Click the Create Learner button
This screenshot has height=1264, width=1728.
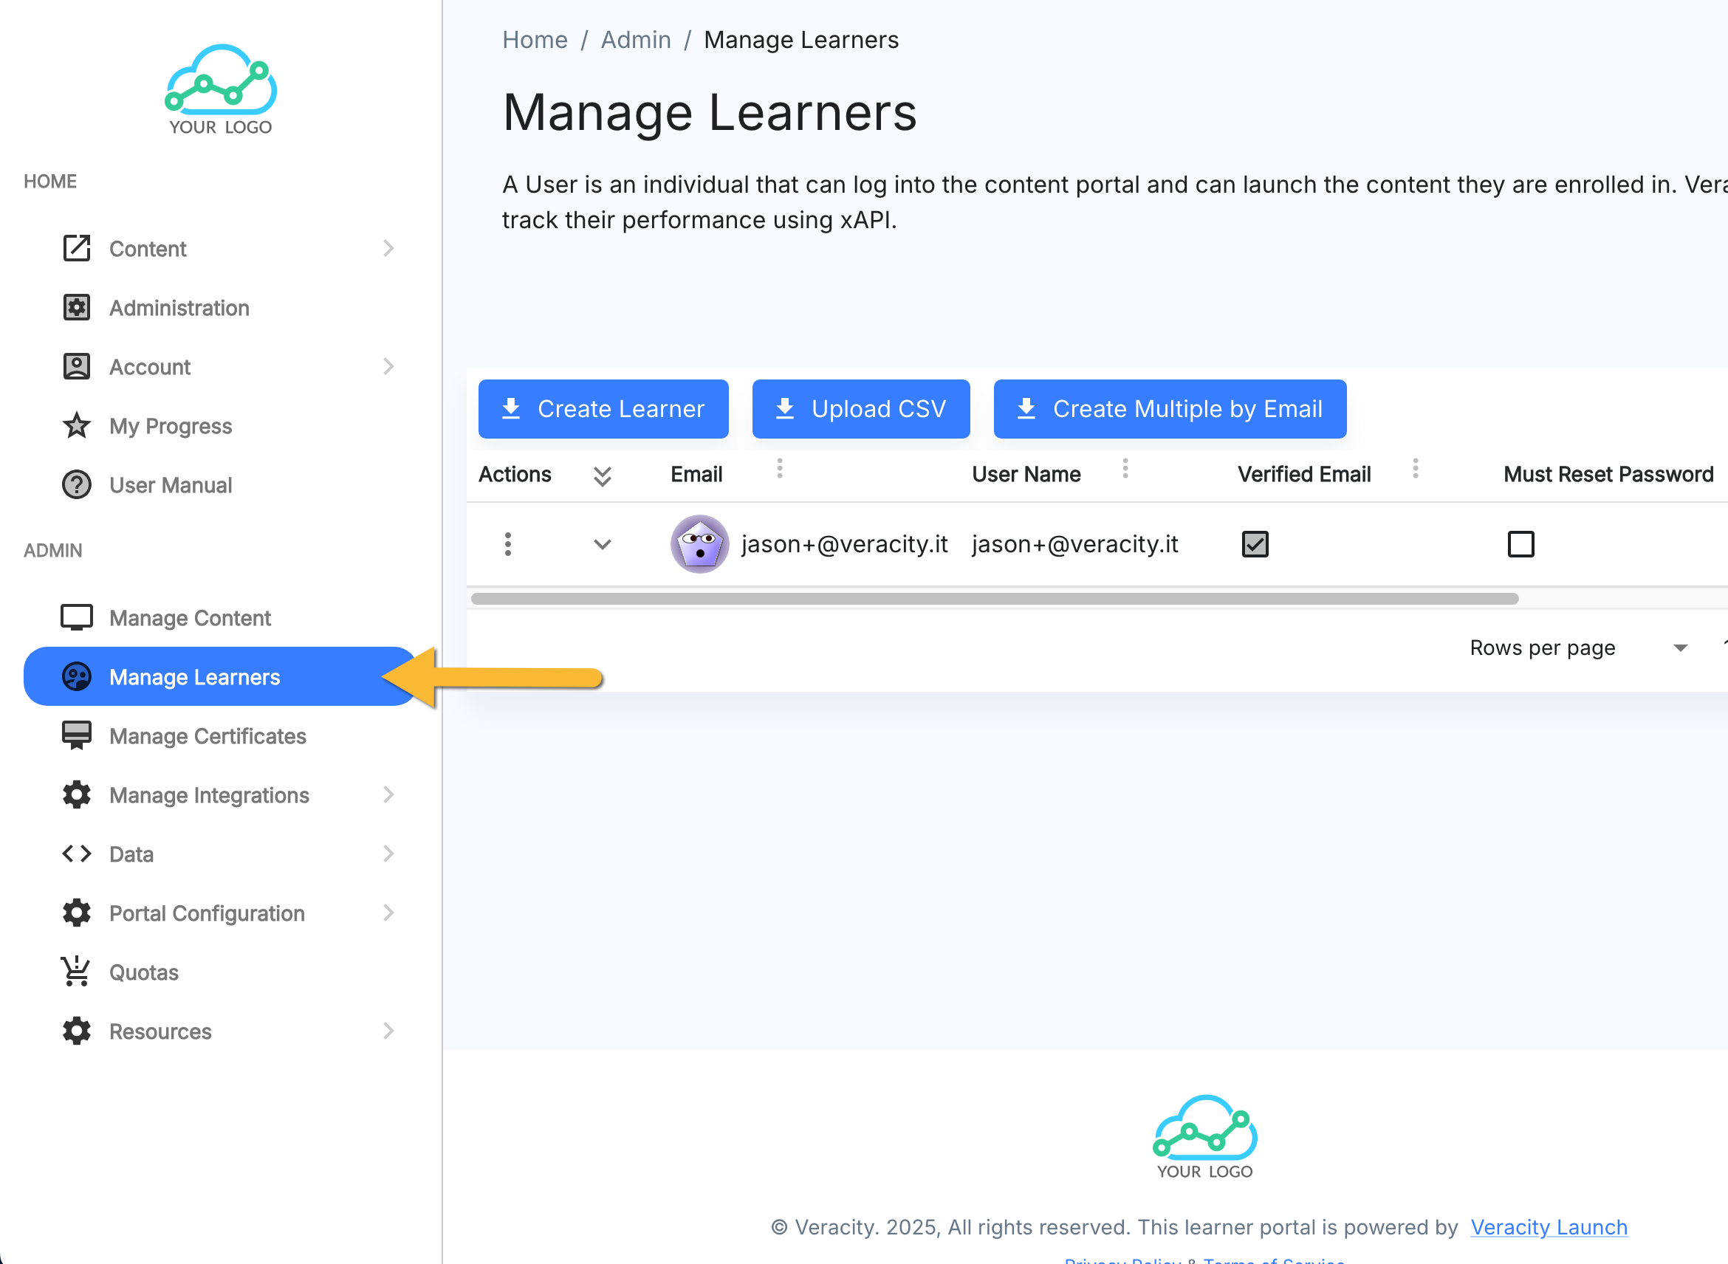coord(603,408)
